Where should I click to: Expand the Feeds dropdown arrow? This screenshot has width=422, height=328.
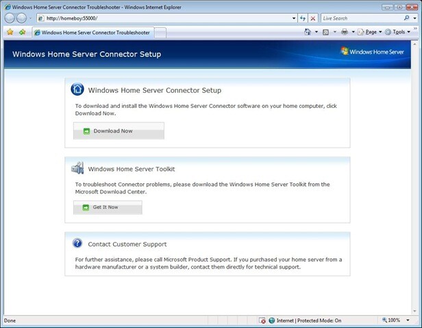[335, 32]
